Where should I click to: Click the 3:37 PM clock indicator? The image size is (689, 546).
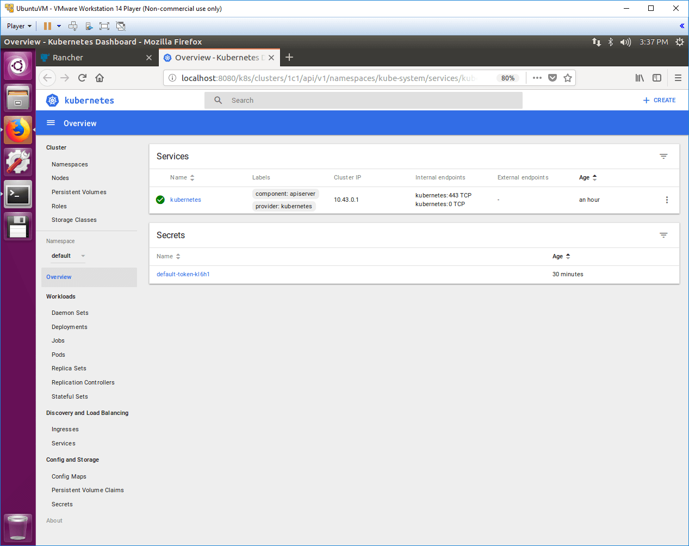[x=654, y=42]
